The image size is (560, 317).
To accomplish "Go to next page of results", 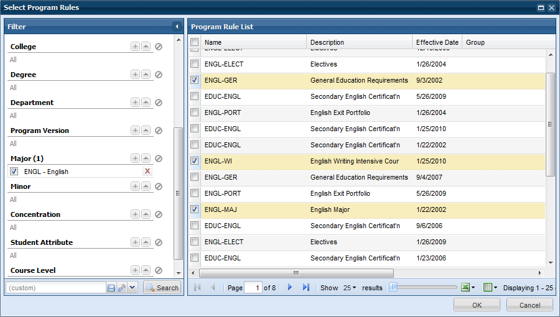I will pyautogui.click(x=289, y=287).
